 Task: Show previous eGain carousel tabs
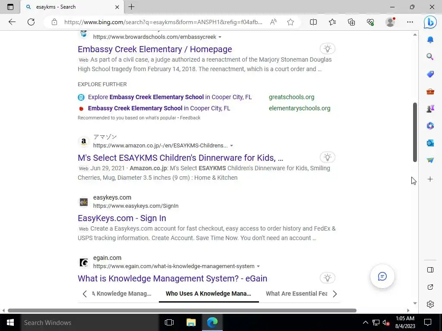(85, 294)
